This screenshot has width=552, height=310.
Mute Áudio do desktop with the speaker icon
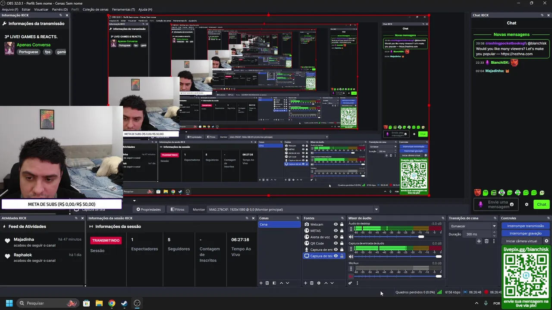click(351, 237)
